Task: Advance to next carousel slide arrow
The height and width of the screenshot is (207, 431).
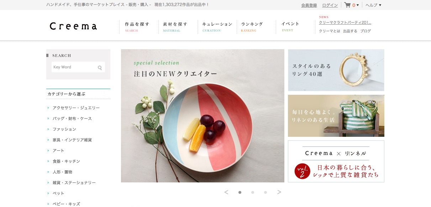Action: tap(279, 192)
